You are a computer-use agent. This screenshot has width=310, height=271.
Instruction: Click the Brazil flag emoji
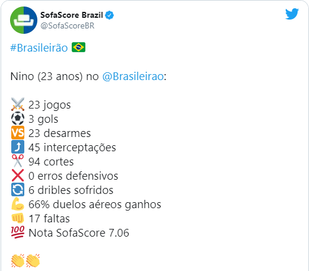tap(78, 47)
